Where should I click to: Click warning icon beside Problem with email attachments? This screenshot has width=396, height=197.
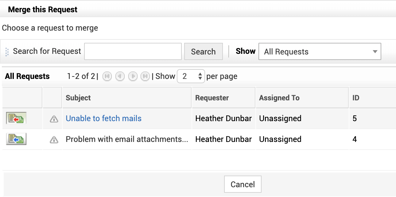[x=54, y=139]
